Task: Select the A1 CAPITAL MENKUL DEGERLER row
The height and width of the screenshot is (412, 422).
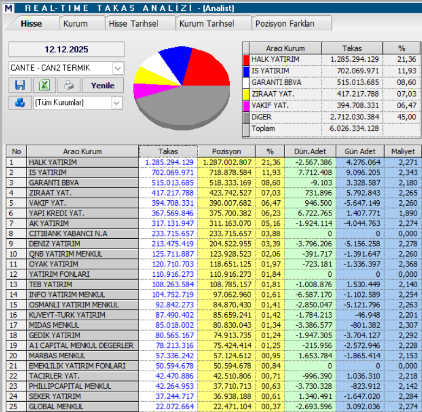Action: click(214, 346)
